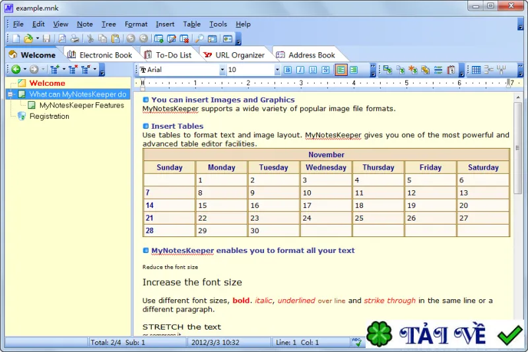Open the Find magnifier tool
Screen dimensions: 528x352
[200, 39]
